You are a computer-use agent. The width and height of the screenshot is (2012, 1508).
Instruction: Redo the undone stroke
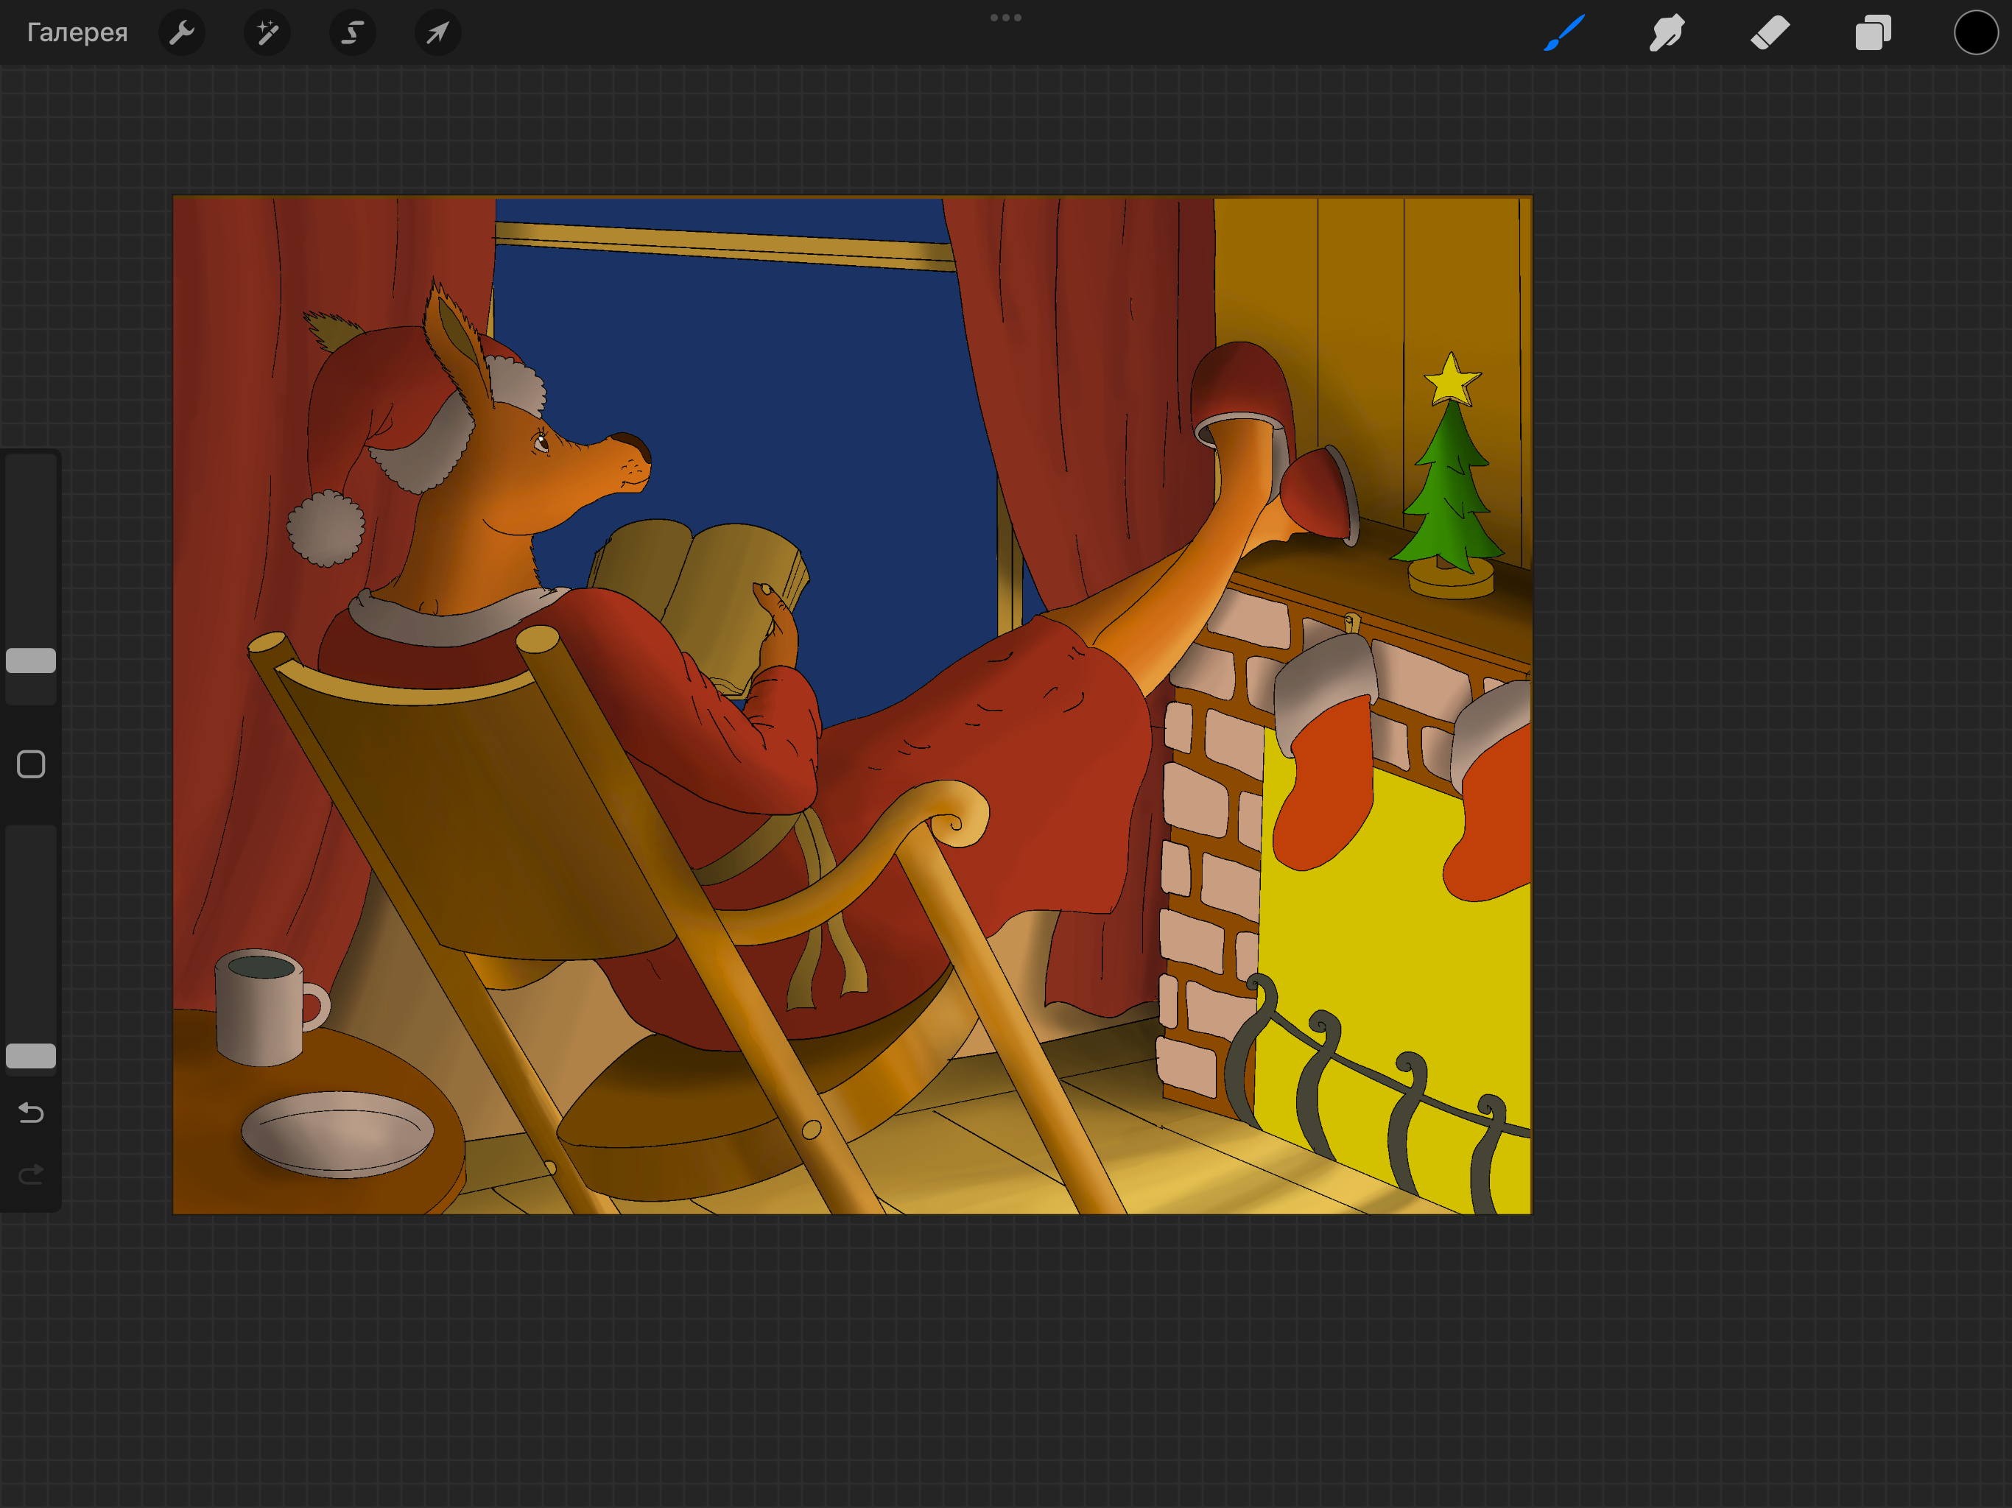tap(31, 1174)
